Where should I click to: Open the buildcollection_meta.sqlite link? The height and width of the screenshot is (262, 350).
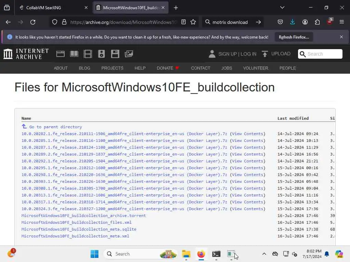[x=79, y=229]
